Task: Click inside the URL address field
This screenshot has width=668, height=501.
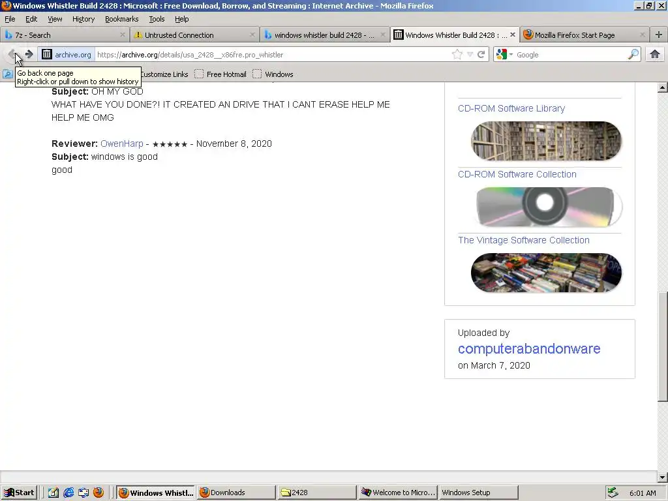Action: tap(273, 55)
